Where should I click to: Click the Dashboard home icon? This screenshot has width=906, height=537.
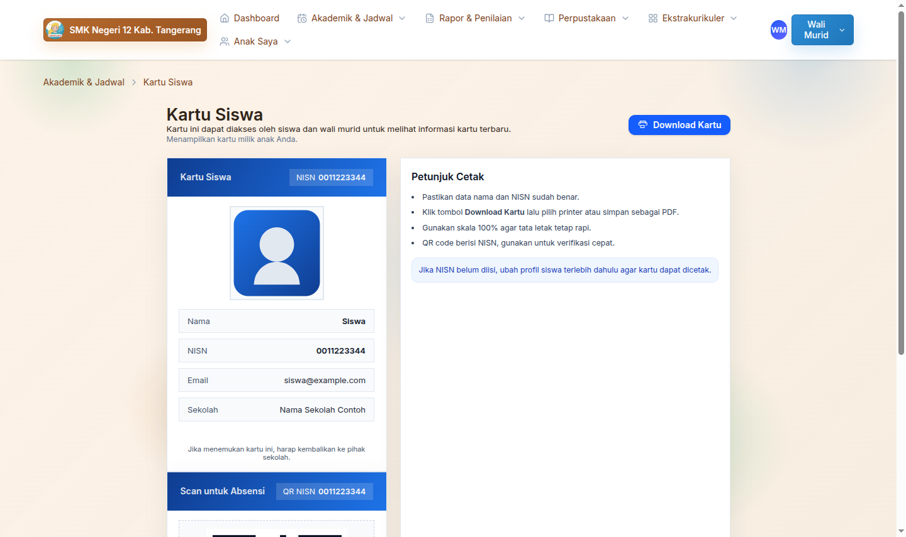pos(225,18)
